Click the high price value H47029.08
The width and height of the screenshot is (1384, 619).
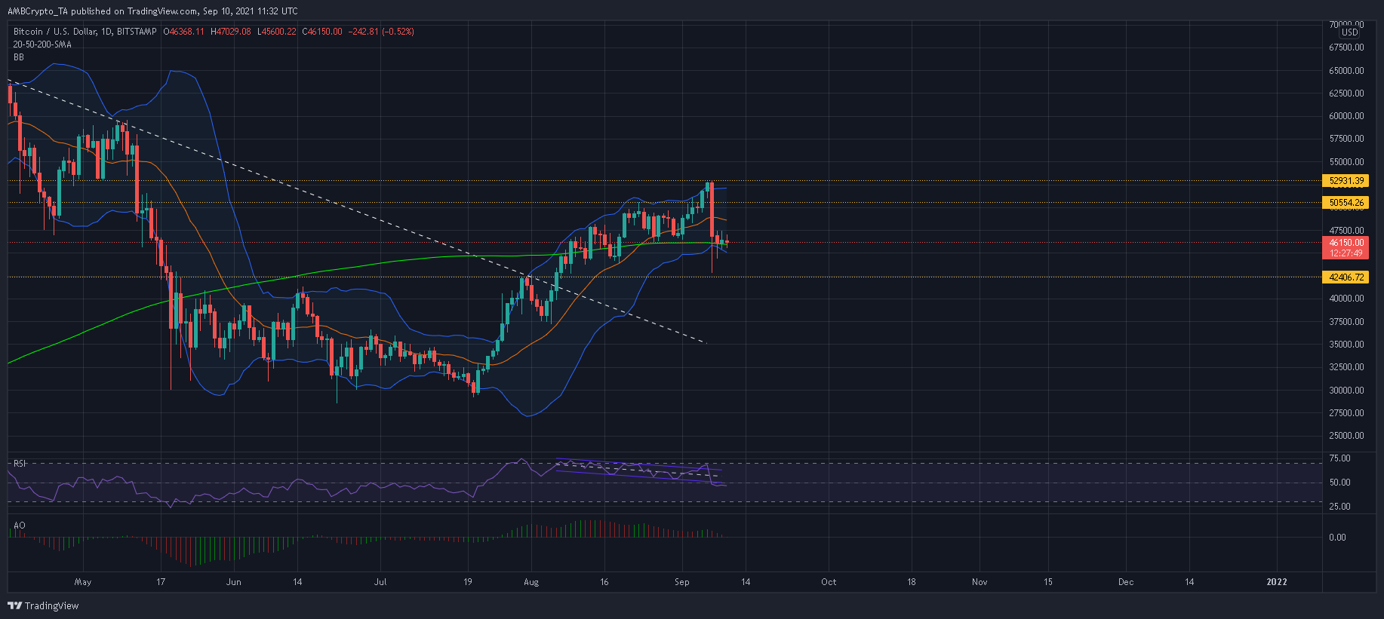click(x=231, y=32)
